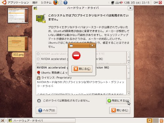Click the down arrow of the driver list scrollbar

point(129,62)
